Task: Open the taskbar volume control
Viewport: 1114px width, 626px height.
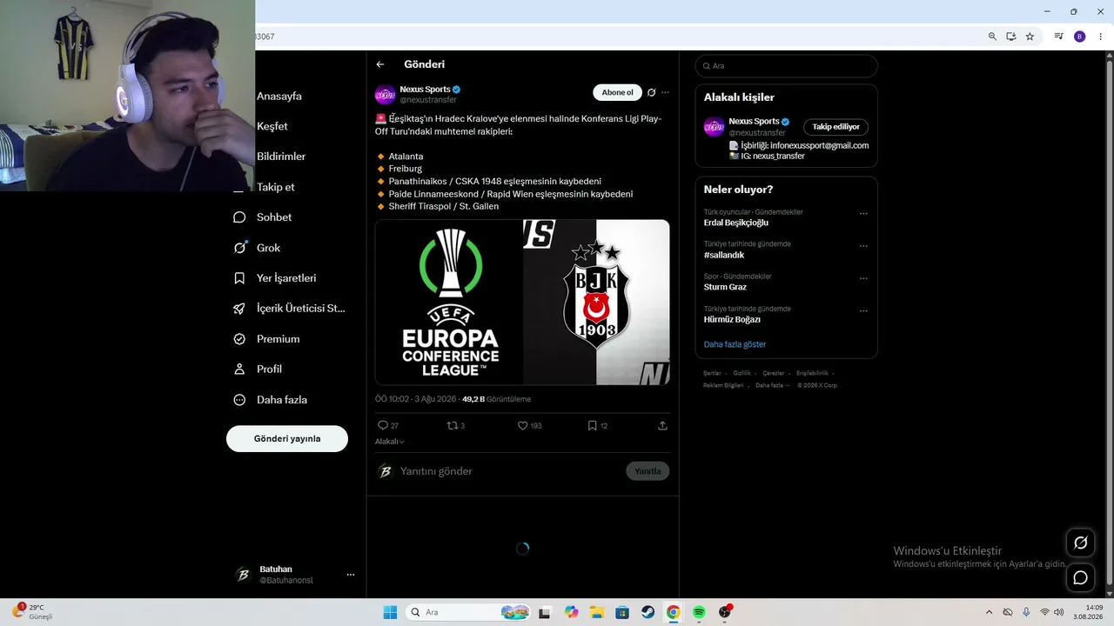Action: (1058, 612)
